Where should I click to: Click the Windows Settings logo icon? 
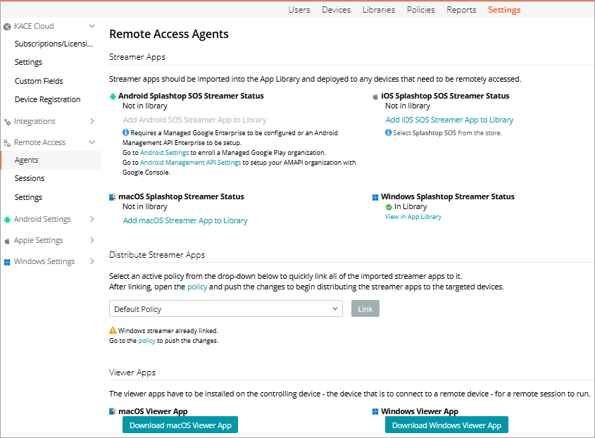point(7,262)
